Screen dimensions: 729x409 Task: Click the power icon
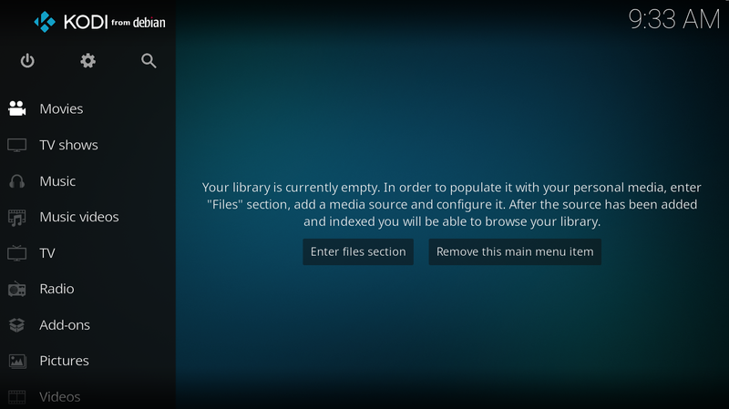click(x=27, y=61)
